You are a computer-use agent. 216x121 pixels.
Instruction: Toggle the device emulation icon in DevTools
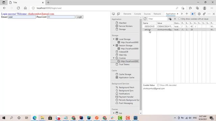(x=118, y=14)
